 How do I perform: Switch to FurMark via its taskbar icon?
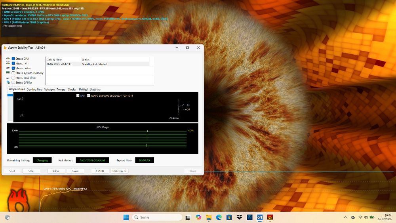[270, 217]
